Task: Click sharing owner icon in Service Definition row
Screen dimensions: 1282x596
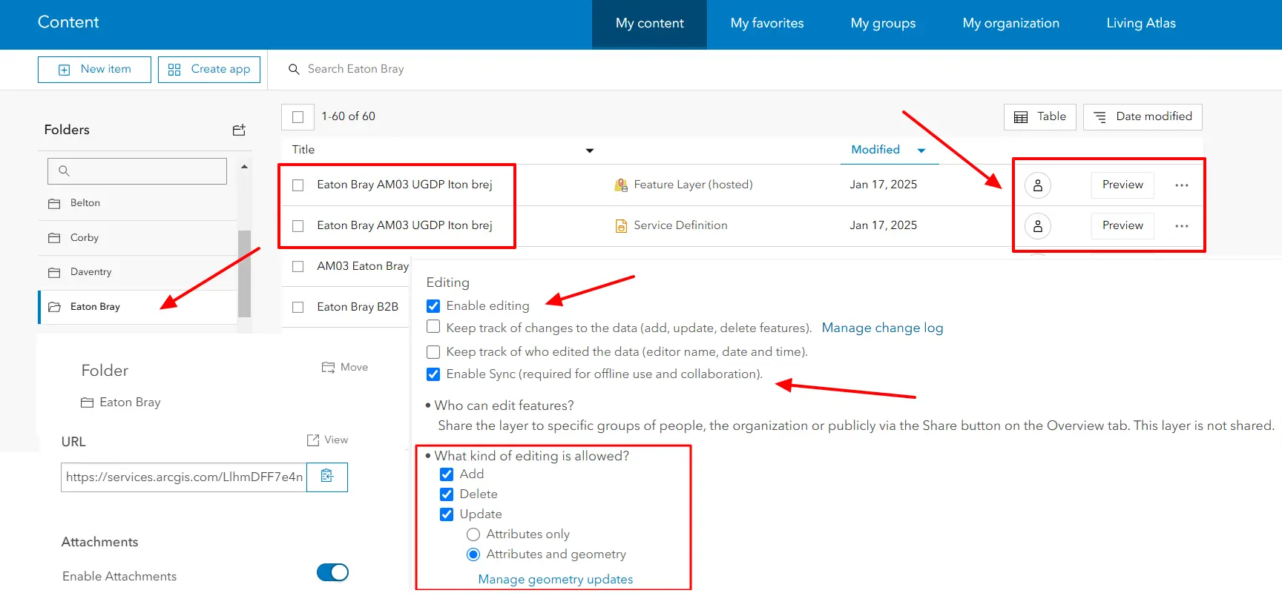Action: tap(1038, 225)
